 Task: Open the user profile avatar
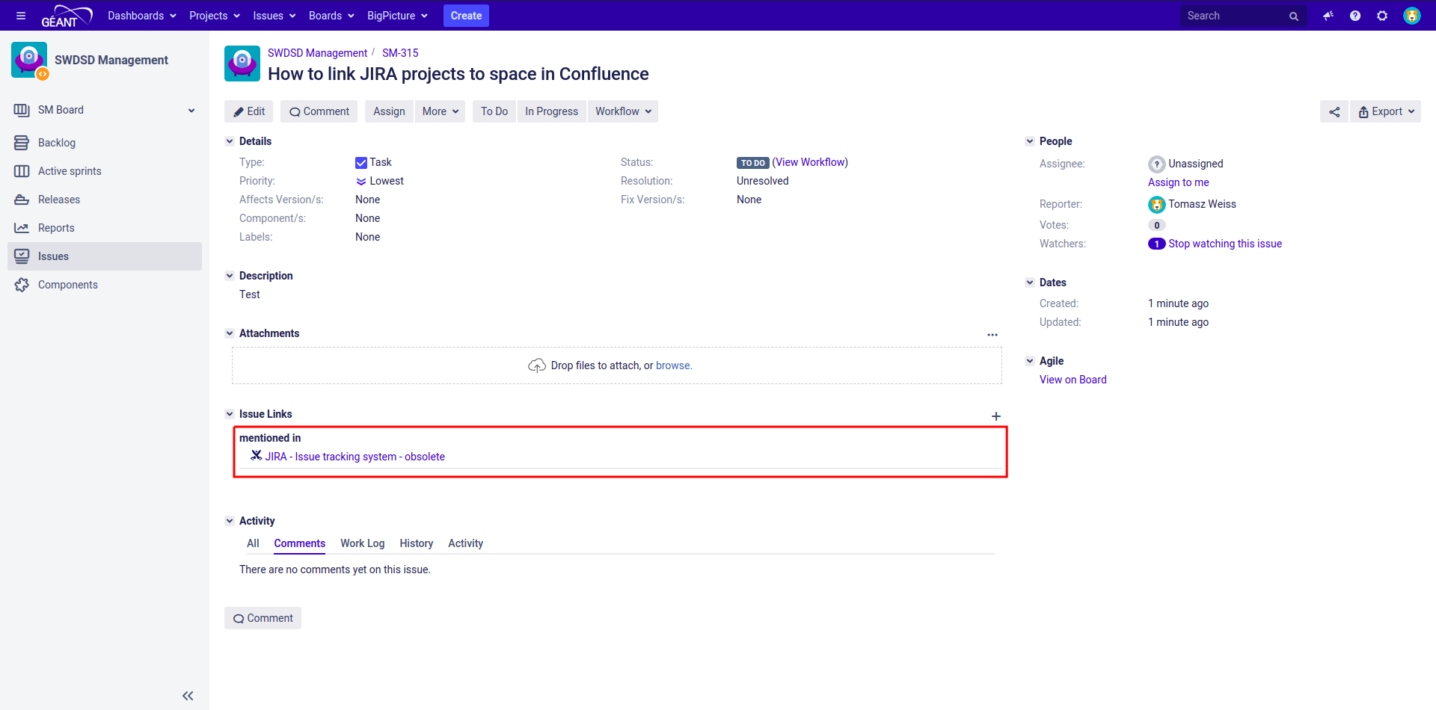[x=1411, y=16]
